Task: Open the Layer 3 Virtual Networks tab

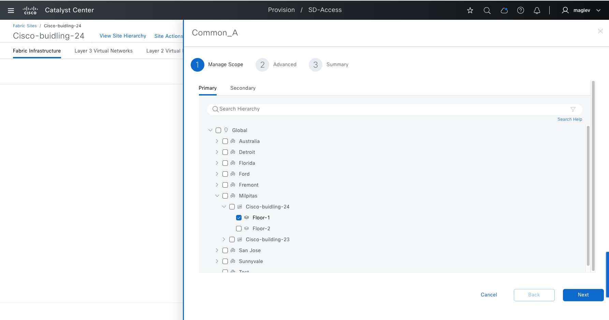Action: point(103,50)
